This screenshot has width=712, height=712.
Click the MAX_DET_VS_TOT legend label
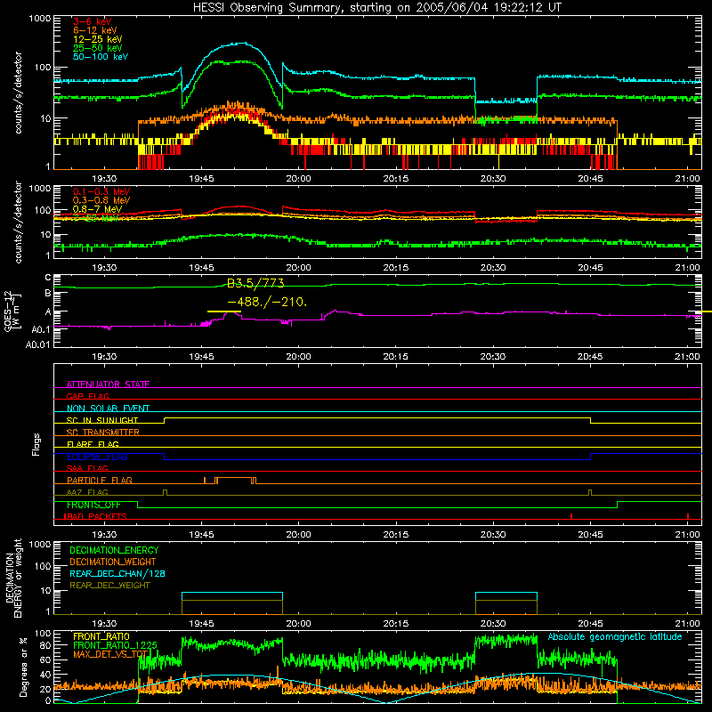[x=110, y=654]
